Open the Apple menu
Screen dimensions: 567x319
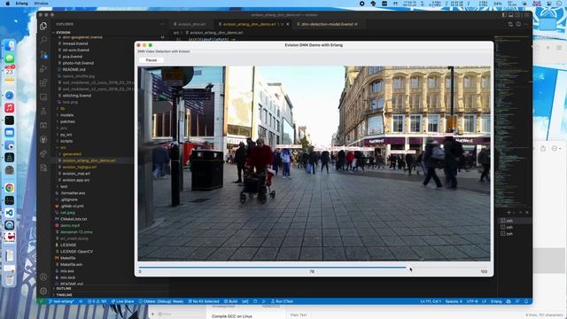click(x=7, y=4)
